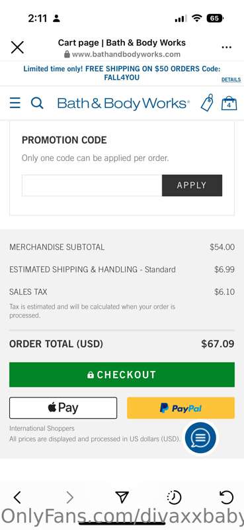The height and width of the screenshot is (530, 244).
Task: Open the hamburger navigation menu
Action: (x=15, y=103)
